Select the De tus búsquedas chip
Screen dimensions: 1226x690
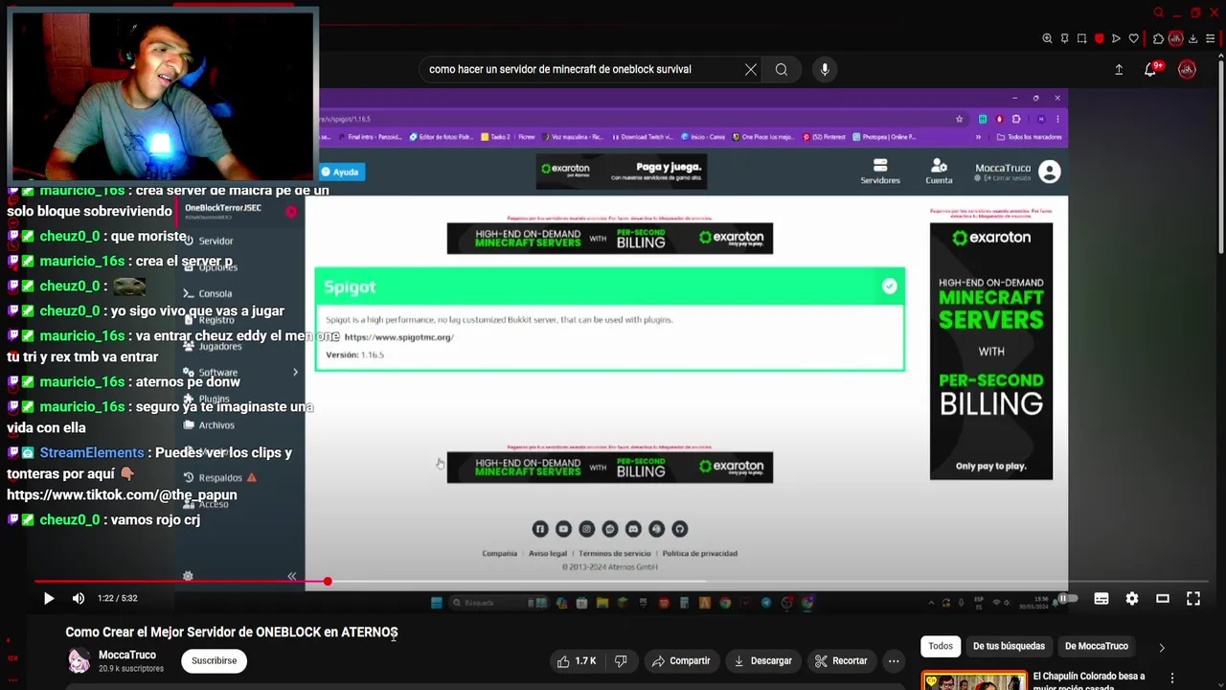pos(1009,646)
